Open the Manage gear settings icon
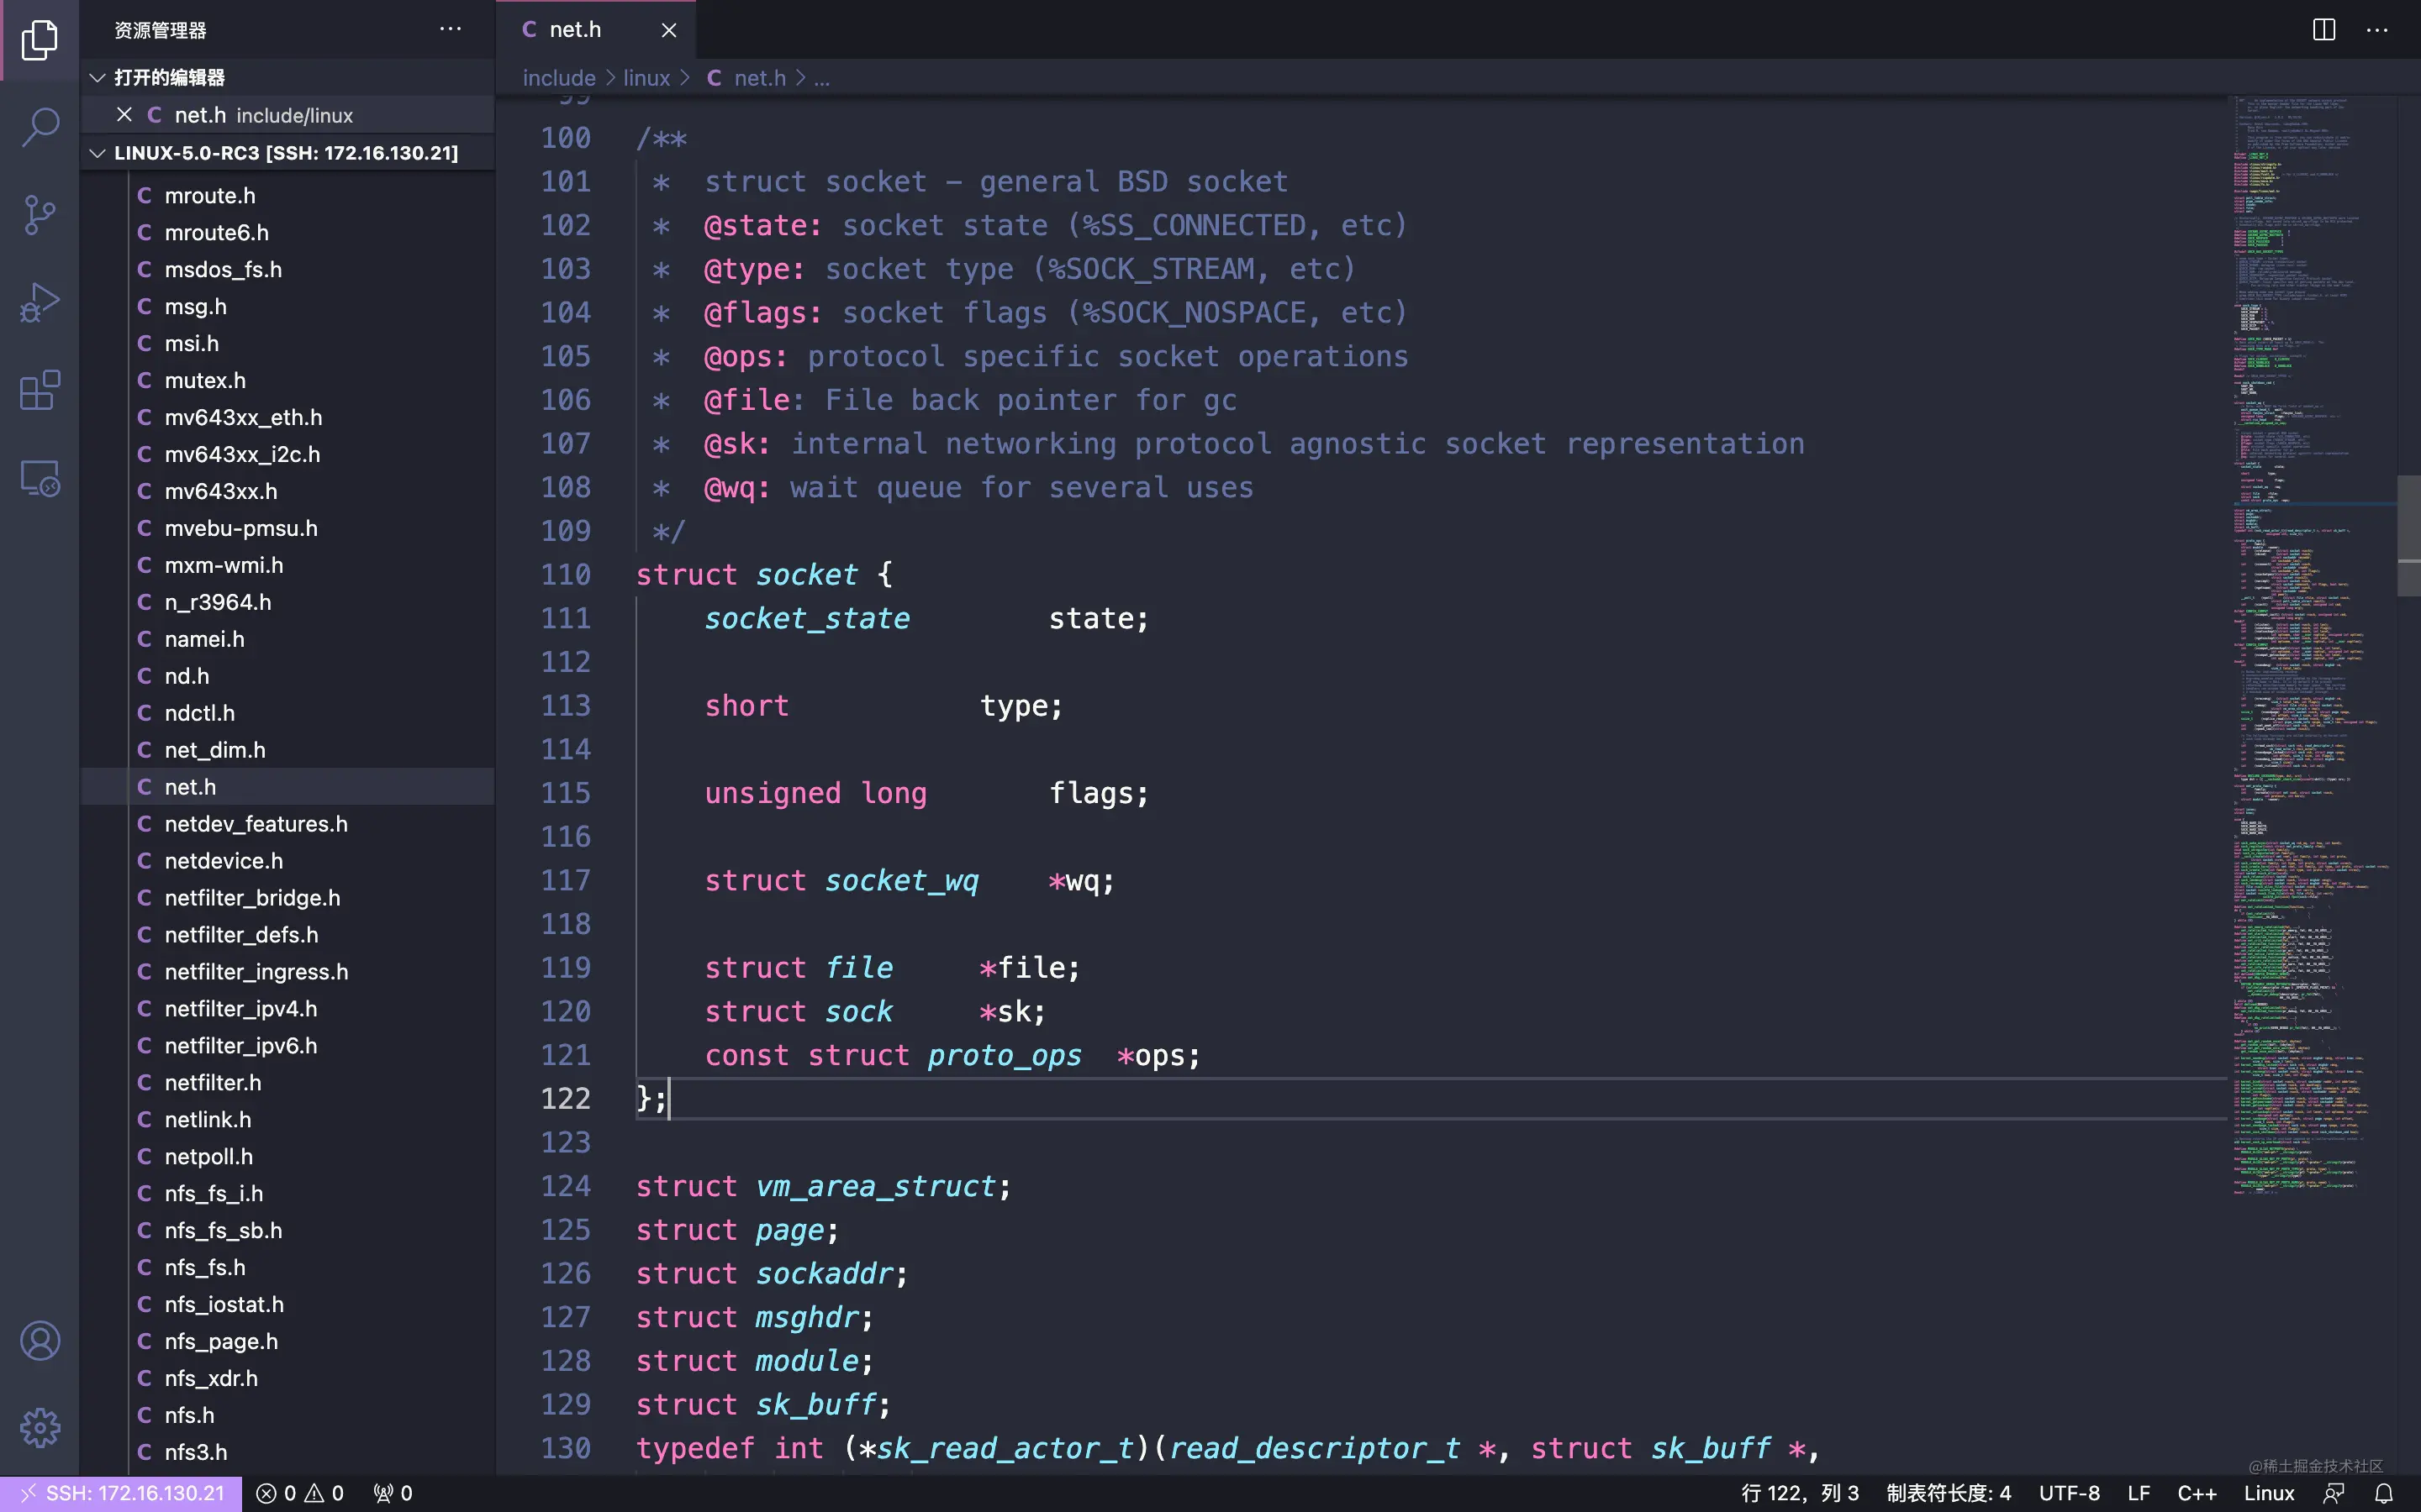 pos(40,1428)
